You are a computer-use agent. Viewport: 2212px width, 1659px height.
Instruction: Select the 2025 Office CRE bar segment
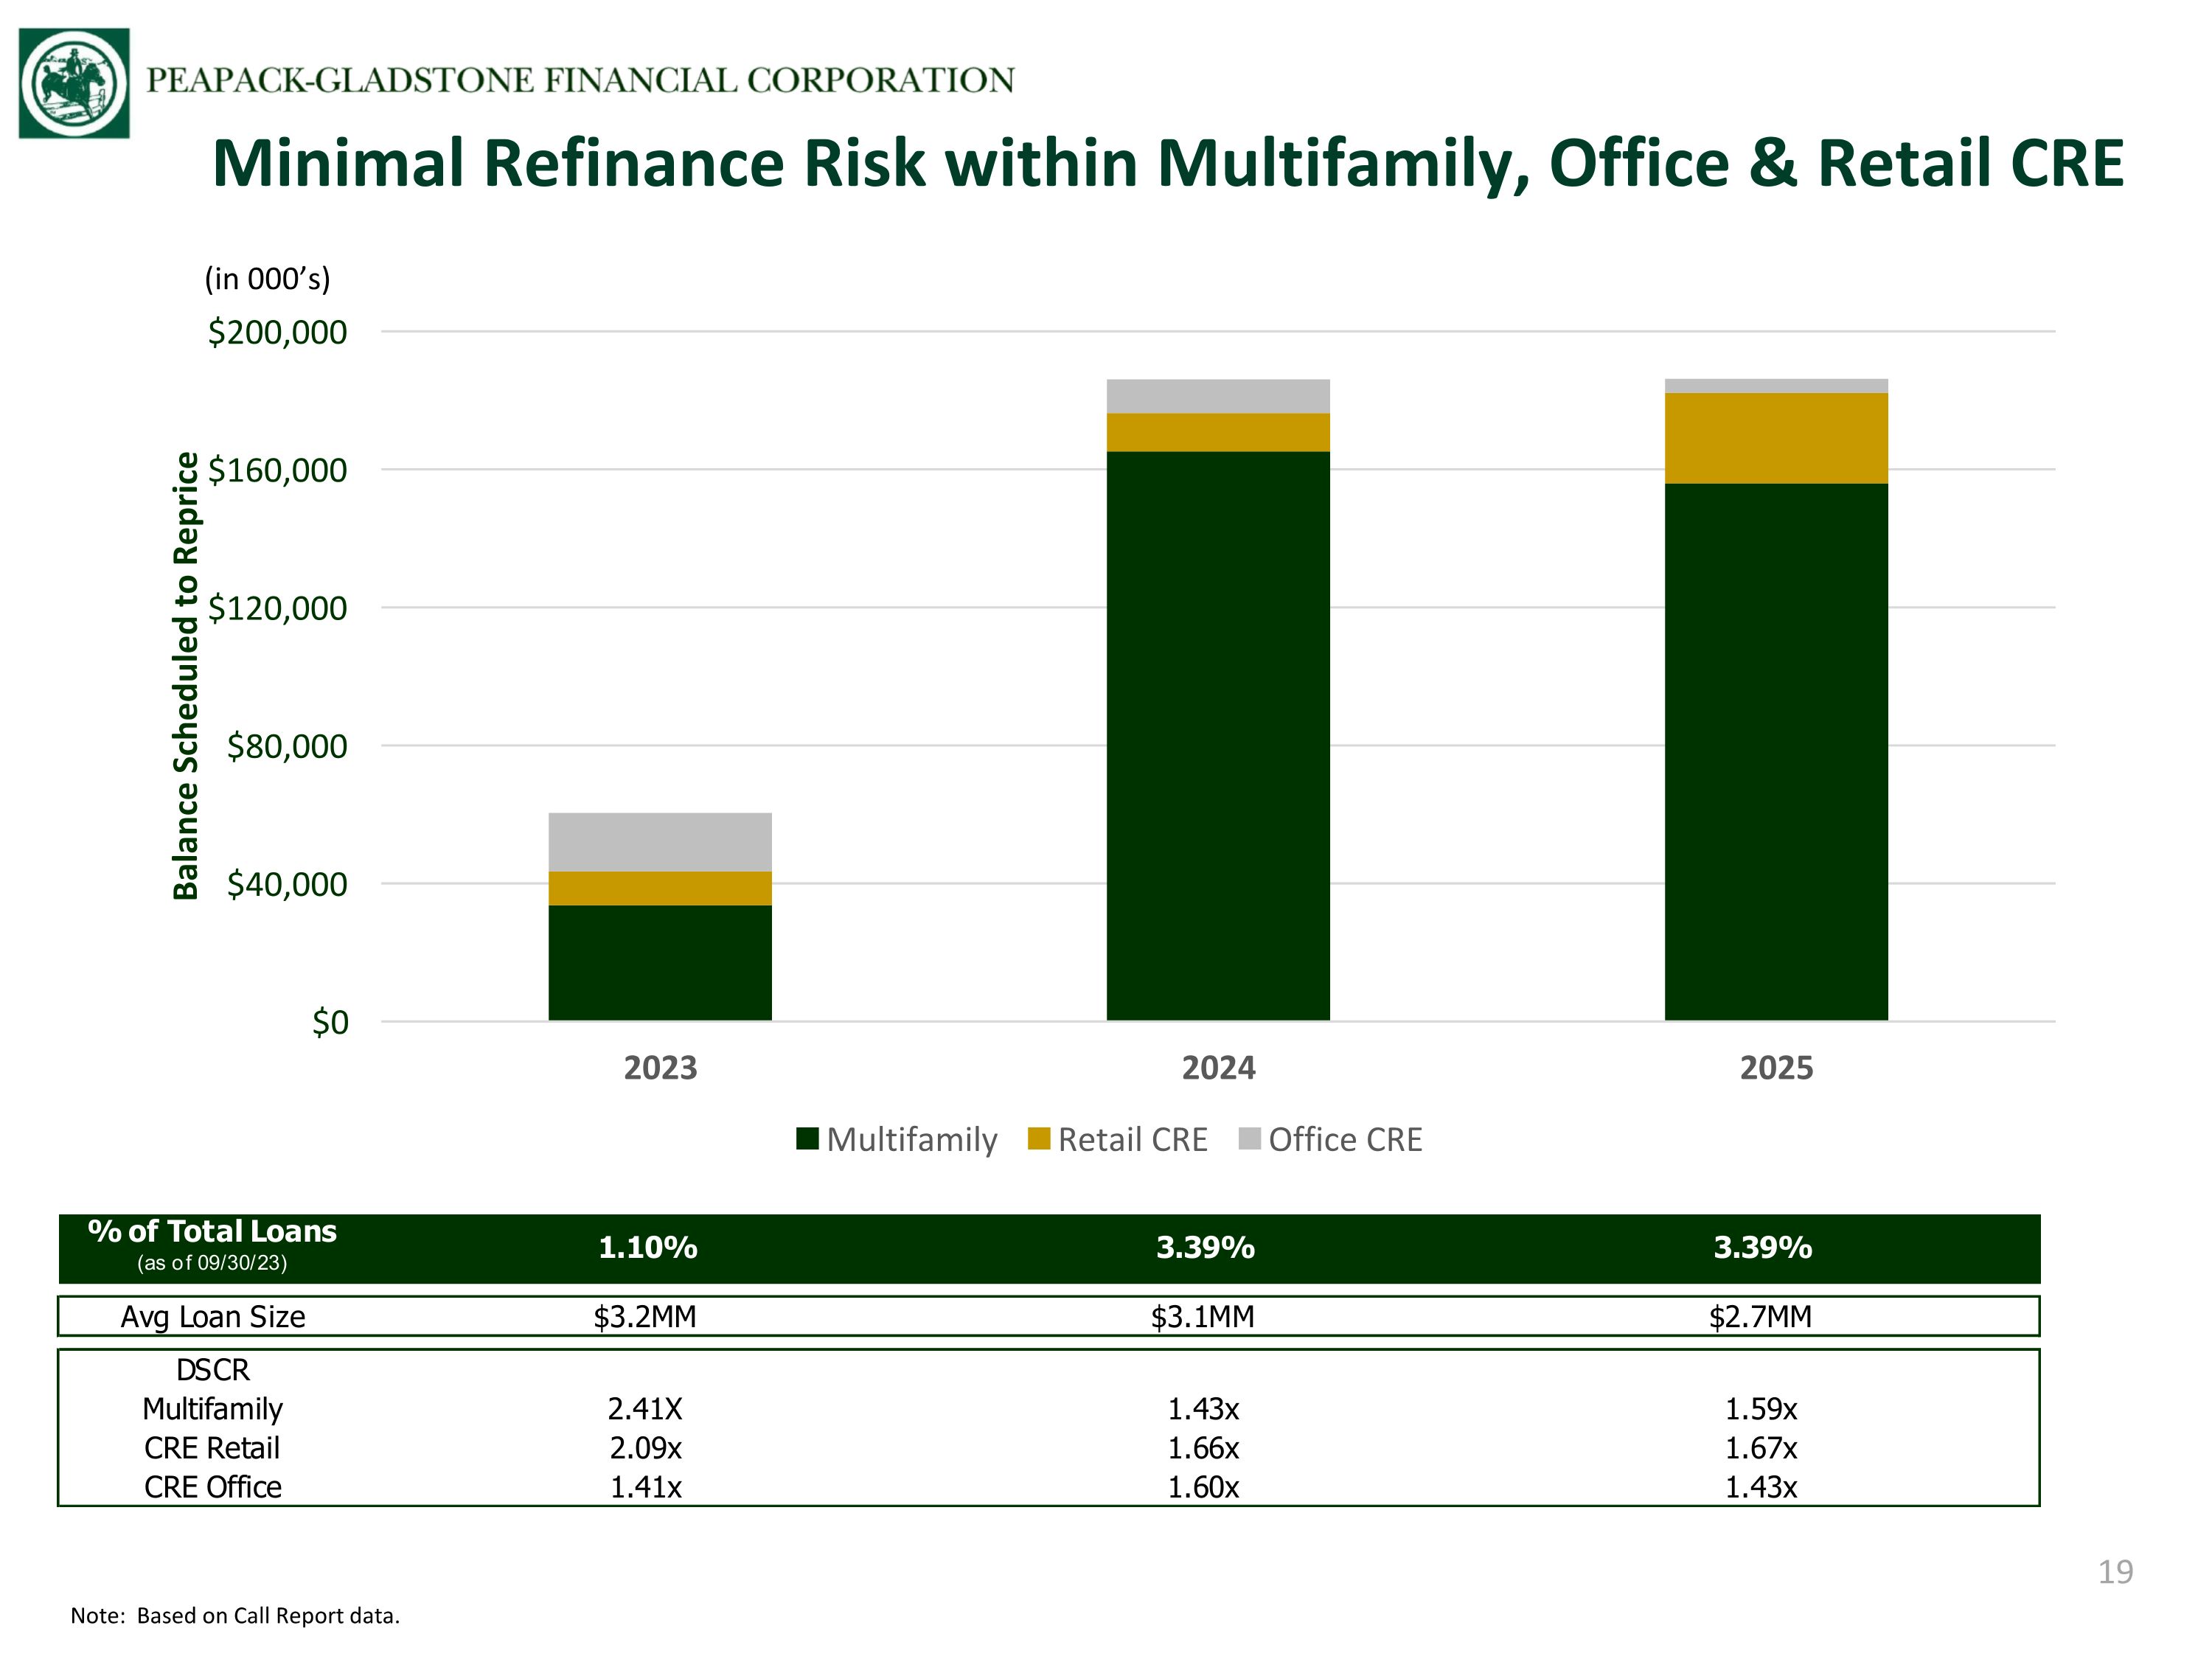click(x=1776, y=386)
